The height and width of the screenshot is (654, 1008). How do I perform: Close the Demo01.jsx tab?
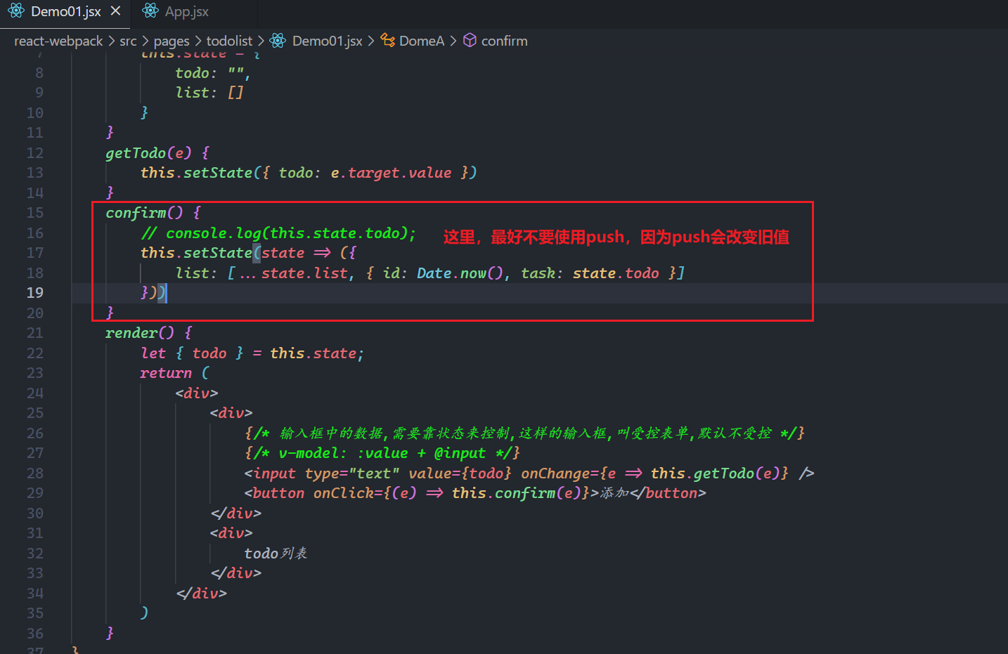[116, 11]
